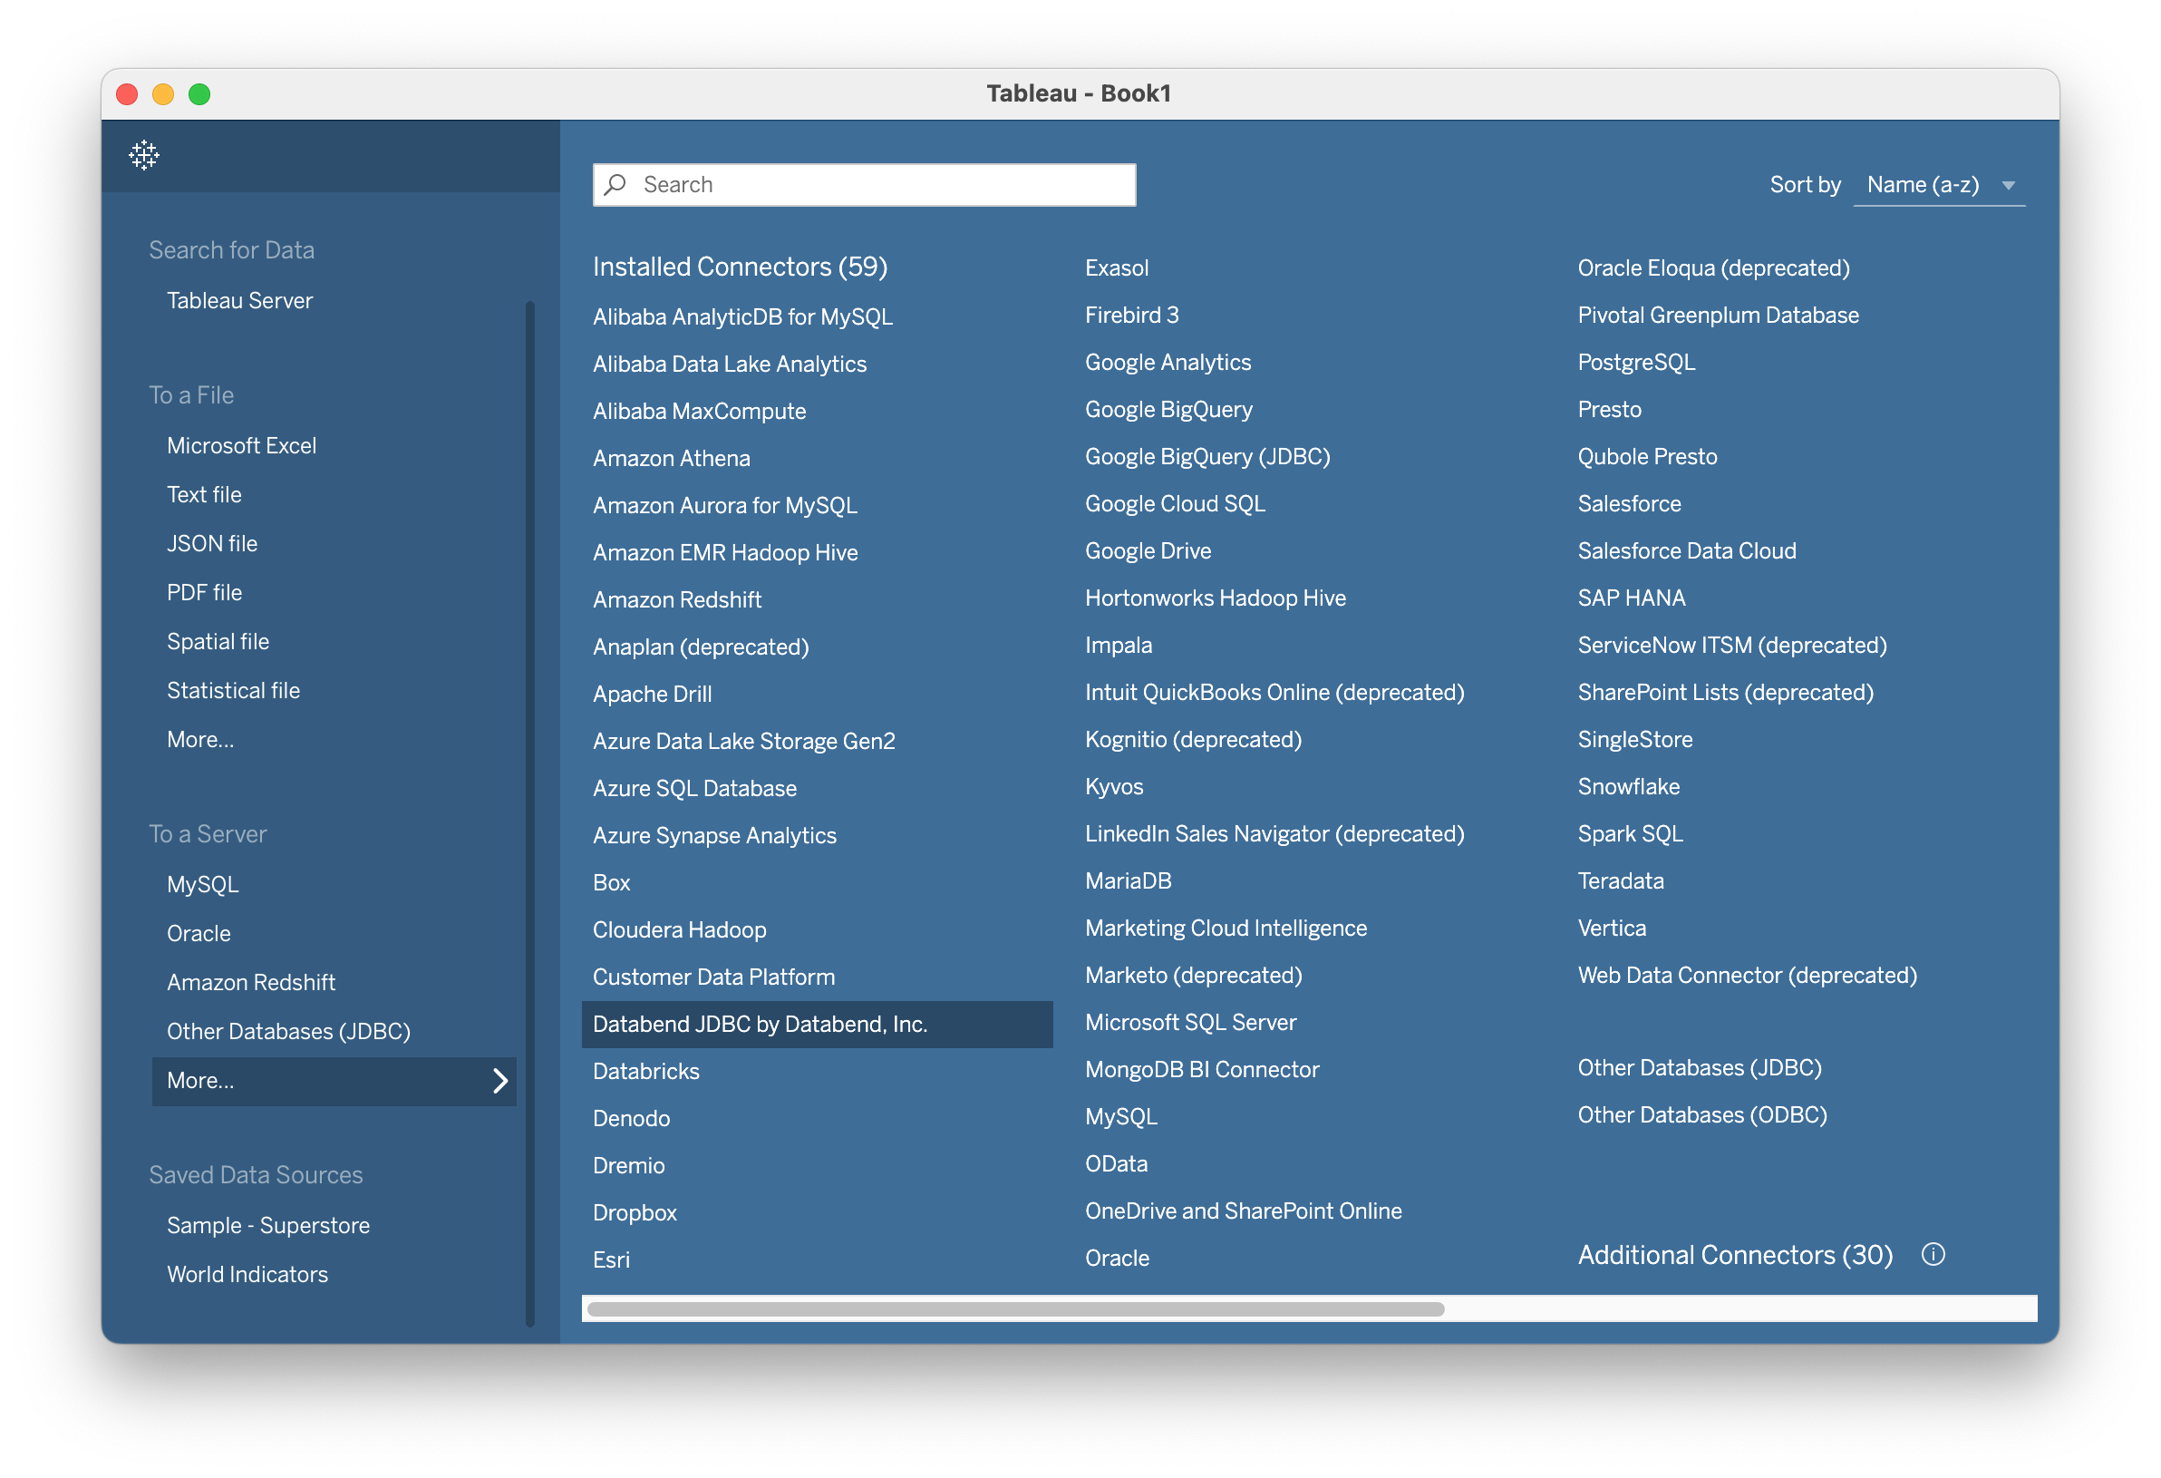Click the green zoom window button
Screen dimensions: 2161x1478
[199, 94]
